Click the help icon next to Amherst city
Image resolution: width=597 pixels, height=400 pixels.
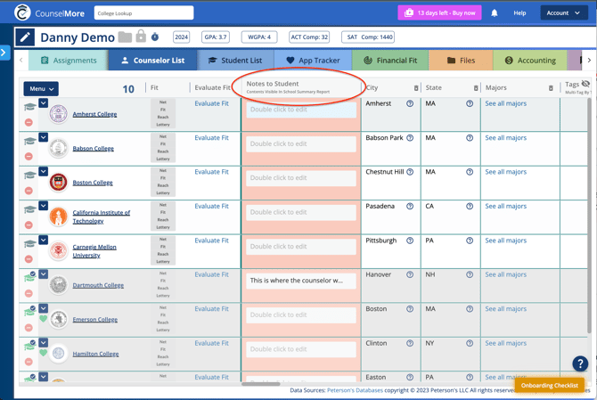[410, 103]
